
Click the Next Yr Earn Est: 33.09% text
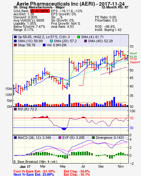click(34, 174)
